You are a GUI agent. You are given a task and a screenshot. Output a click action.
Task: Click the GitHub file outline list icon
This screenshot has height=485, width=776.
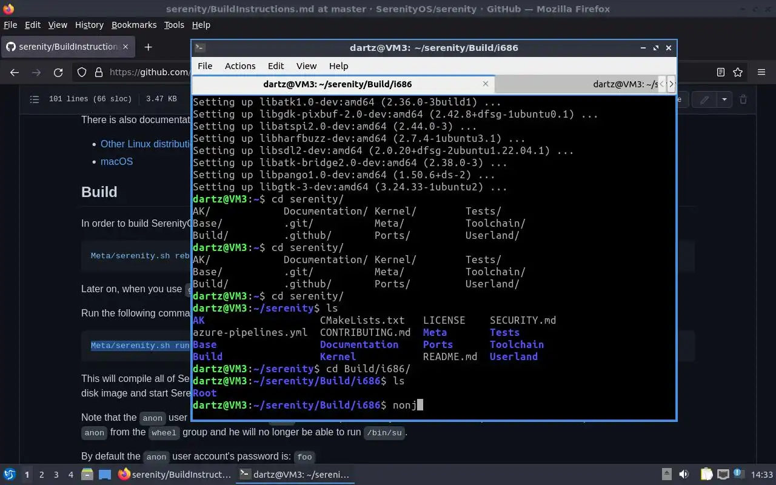click(x=35, y=99)
